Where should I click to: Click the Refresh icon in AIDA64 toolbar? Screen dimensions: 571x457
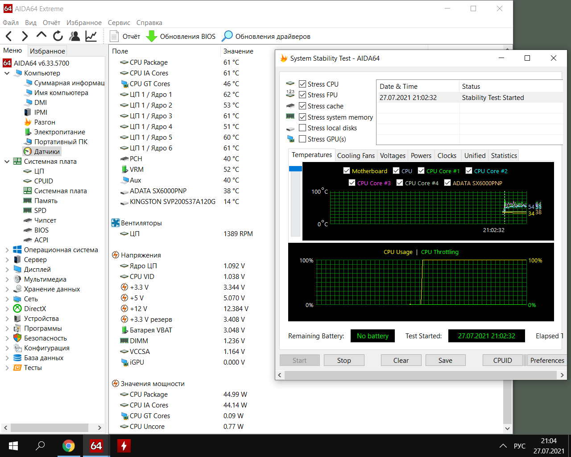(58, 36)
